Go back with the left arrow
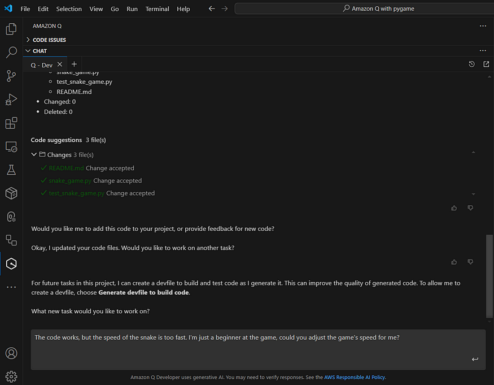The image size is (494, 385). (212, 8)
